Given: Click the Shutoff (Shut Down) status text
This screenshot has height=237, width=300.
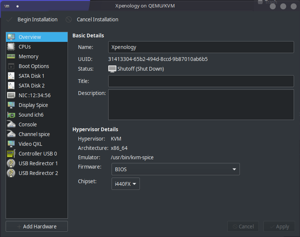Looking at the screenshot, I should pyautogui.click(x=141, y=69).
